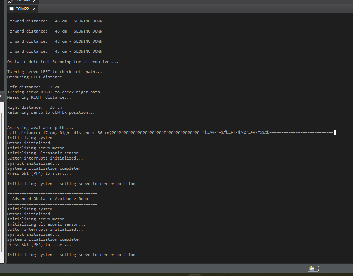Select the COM22 tab label
The width and height of the screenshot is (353, 276).
(x=22, y=9)
